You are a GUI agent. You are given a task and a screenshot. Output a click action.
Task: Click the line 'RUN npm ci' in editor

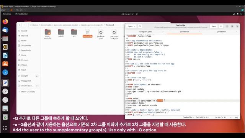point(134,59)
